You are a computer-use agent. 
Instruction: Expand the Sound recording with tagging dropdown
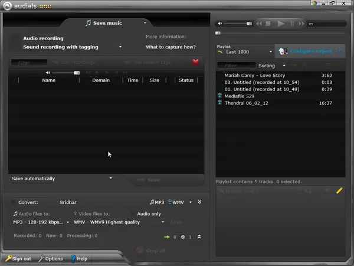pyautogui.click(x=120, y=47)
